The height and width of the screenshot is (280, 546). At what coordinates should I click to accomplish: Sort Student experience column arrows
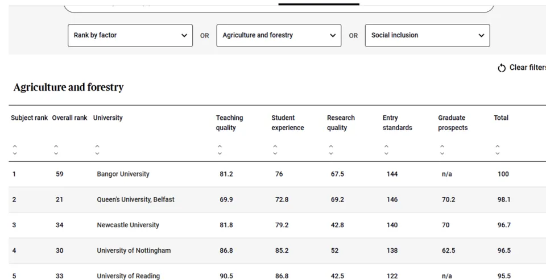275,150
